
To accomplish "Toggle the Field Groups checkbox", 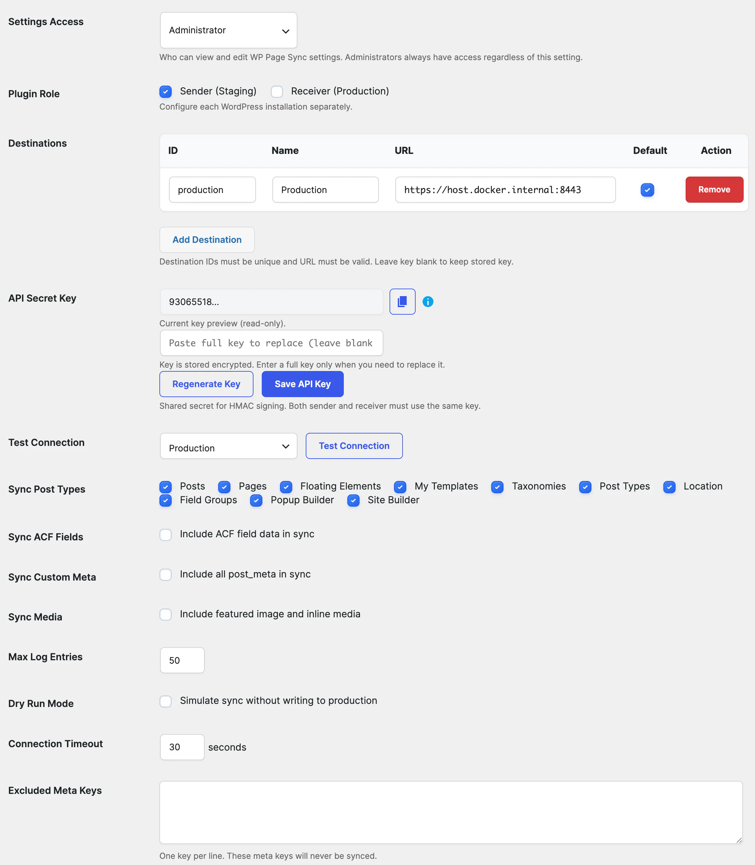I will pyautogui.click(x=166, y=501).
